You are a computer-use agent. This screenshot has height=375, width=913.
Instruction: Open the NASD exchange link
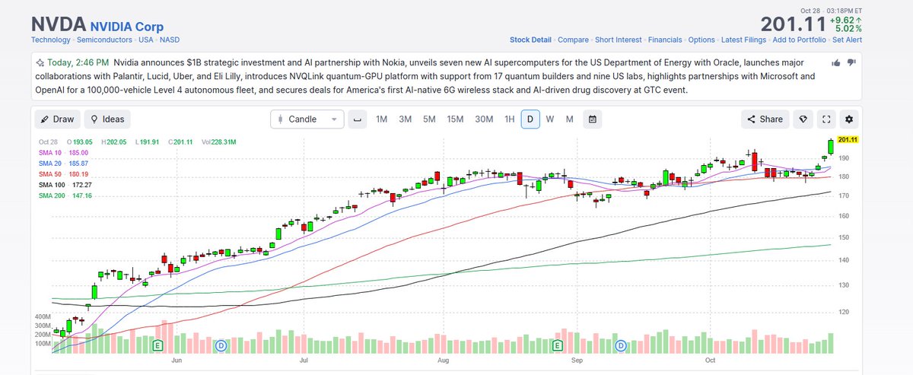168,40
